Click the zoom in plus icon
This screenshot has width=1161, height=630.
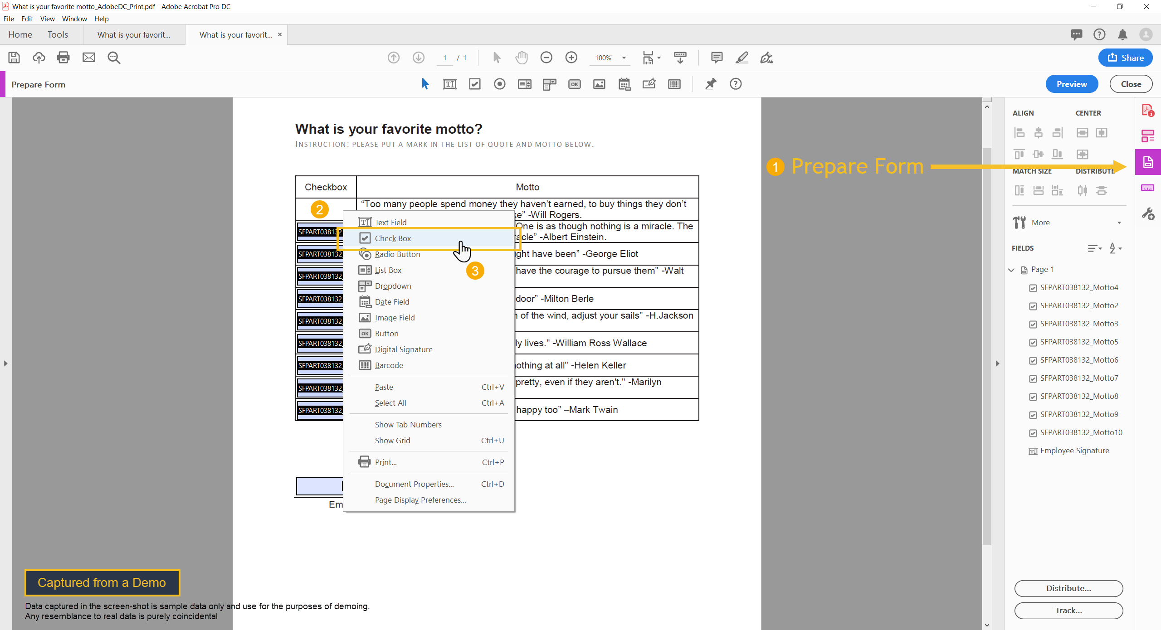click(x=571, y=58)
